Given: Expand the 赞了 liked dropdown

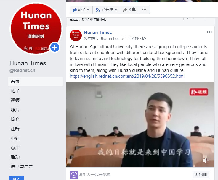Looking at the screenshot, I should [81, 10].
